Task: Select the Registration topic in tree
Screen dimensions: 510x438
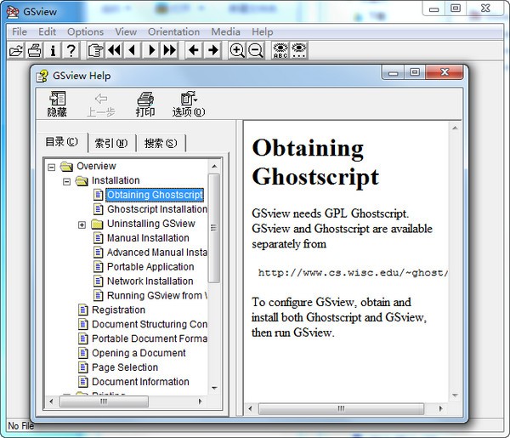Action: [118, 310]
